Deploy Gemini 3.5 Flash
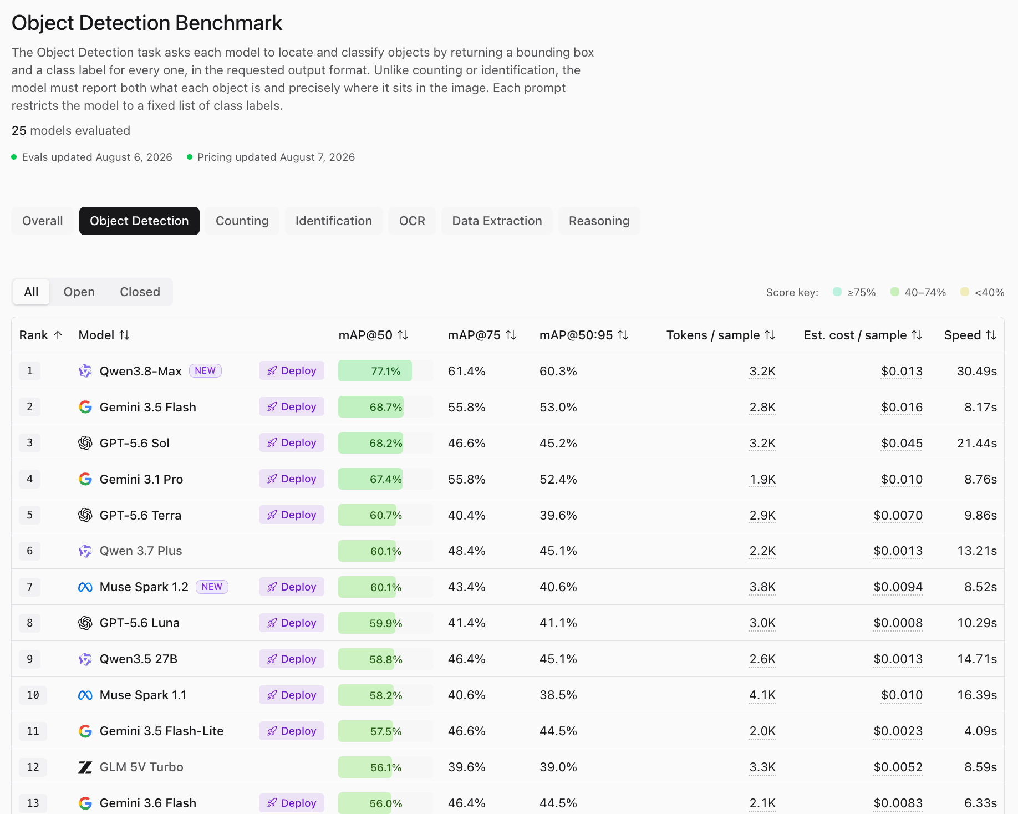1018x814 pixels. pos(292,407)
